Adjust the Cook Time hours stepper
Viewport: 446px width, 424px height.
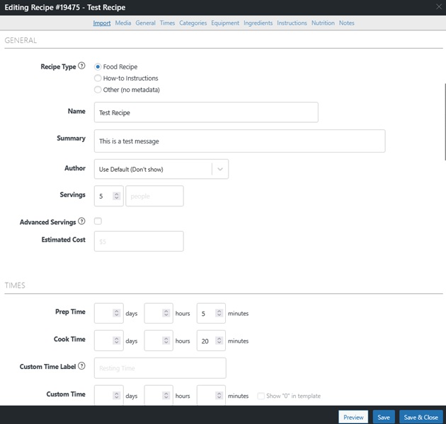(x=167, y=341)
